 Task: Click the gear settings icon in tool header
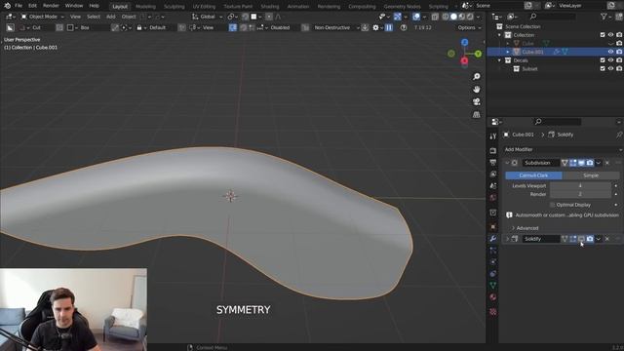coord(375,28)
